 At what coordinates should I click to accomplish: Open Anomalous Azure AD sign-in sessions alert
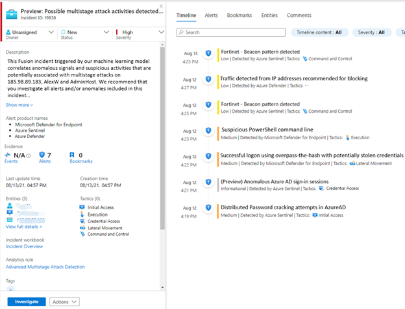tap(275, 181)
